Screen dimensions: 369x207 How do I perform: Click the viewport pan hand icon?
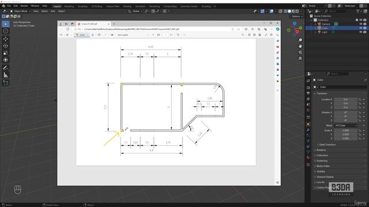pyautogui.click(x=300, y=46)
